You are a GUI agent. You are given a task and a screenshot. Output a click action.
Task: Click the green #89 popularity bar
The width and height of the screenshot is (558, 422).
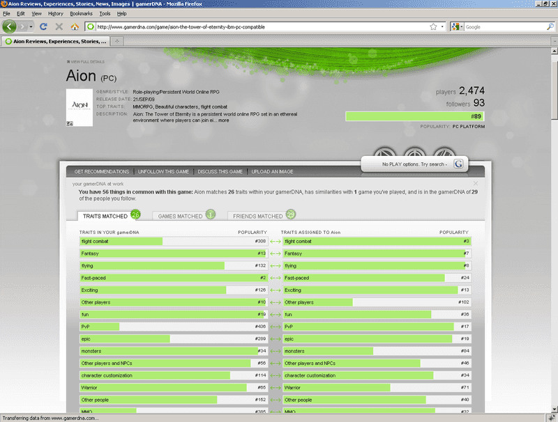414,116
